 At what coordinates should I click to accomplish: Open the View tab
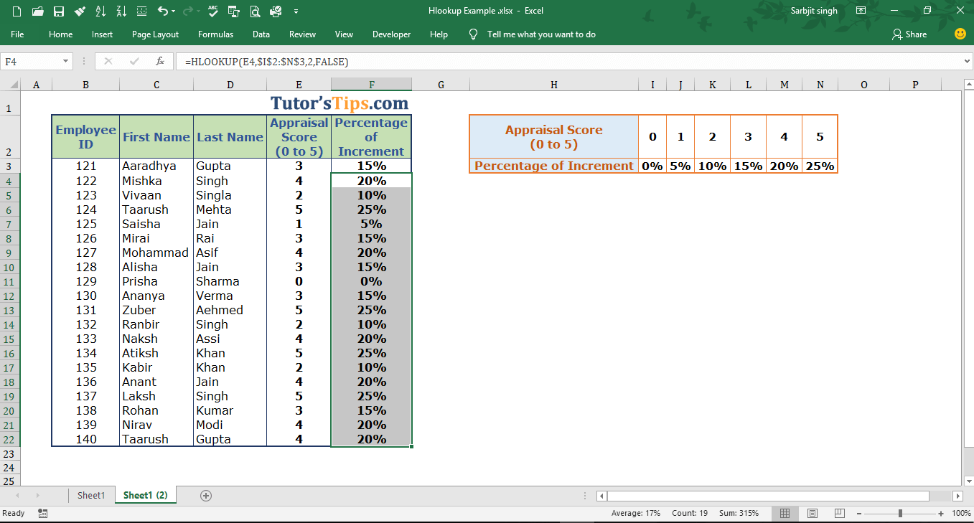pyautogui.click(x=344, y=34)
